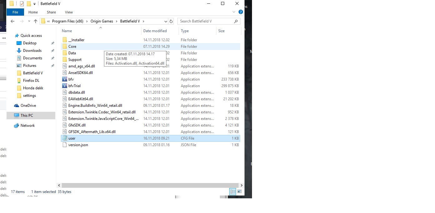
Task: Click the search magnifier icon
Action: 236,21
